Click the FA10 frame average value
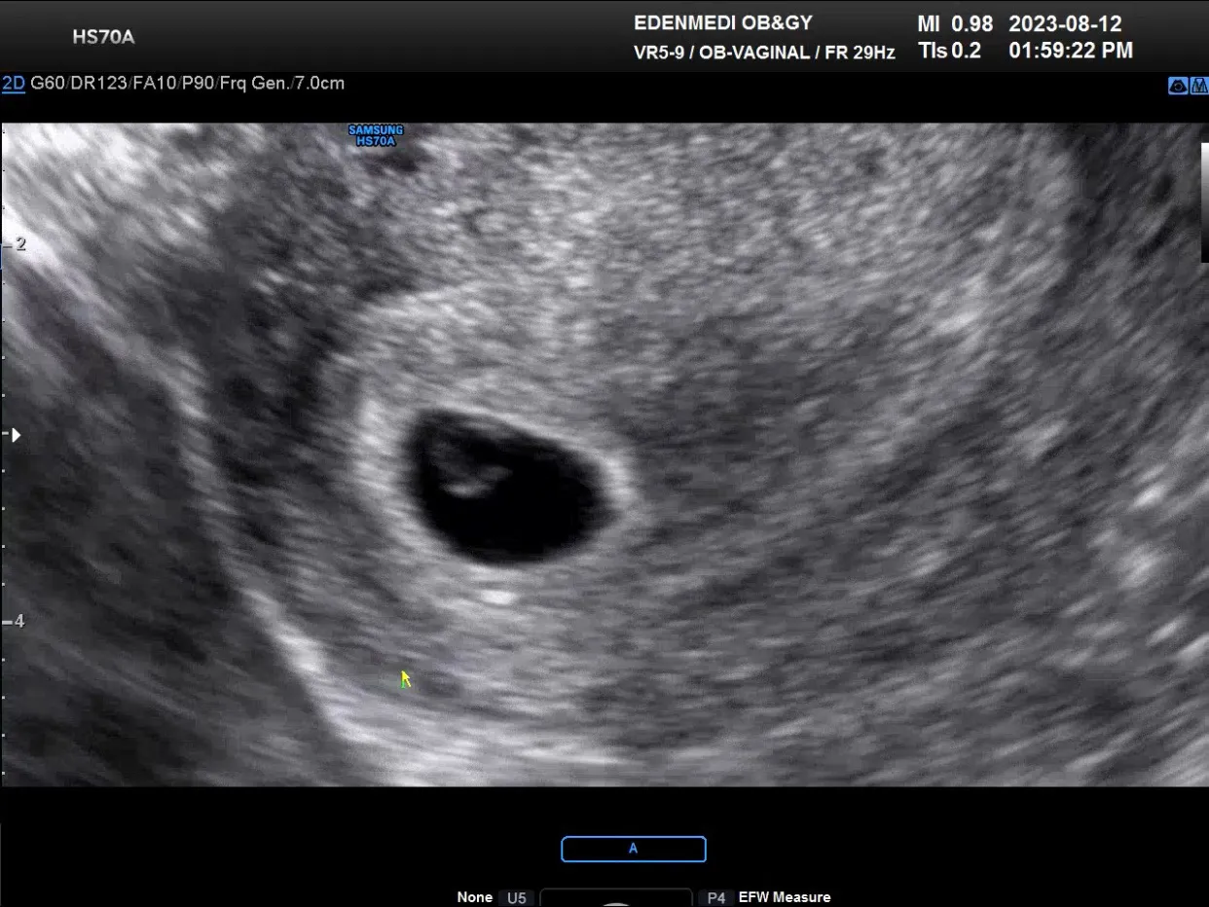This screenshot has height=907, width=1209. pyautogui.click(x=155, y=84)
